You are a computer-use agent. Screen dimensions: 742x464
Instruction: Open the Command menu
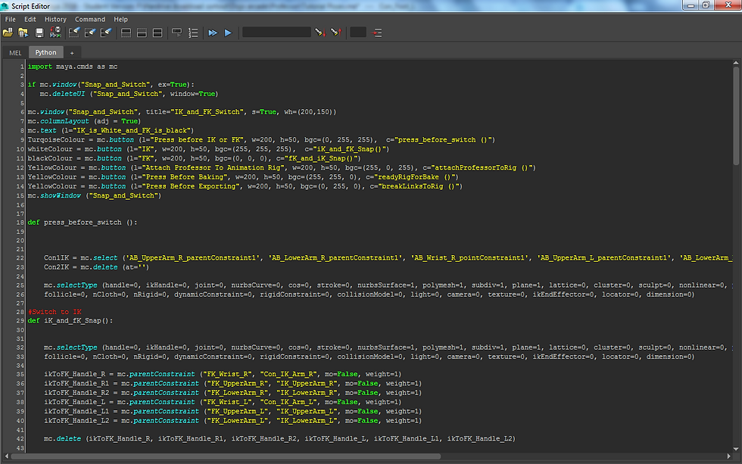pos(90,20)
